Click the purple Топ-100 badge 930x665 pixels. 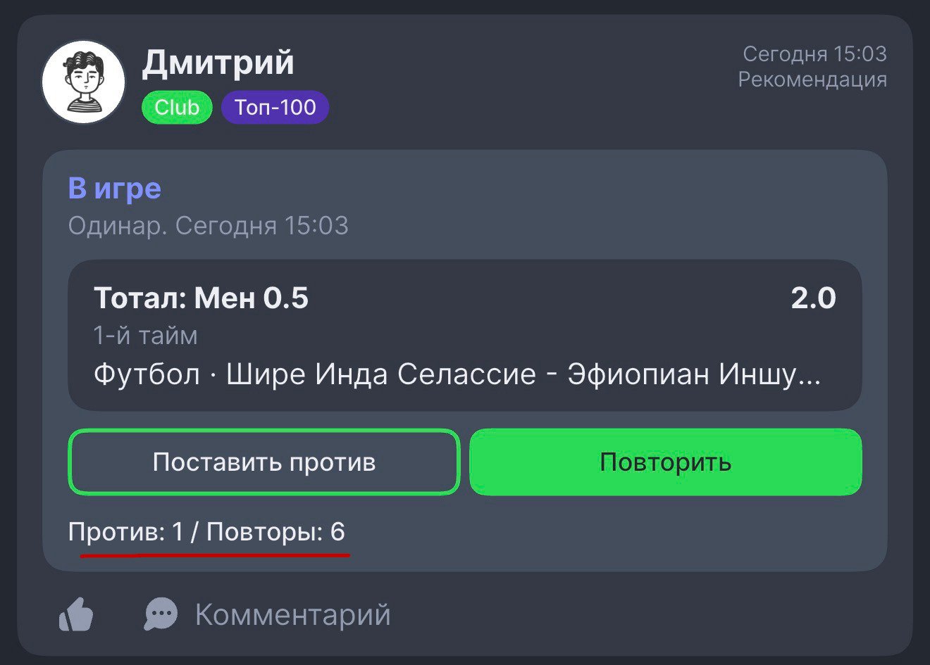(x=275, y=108)
